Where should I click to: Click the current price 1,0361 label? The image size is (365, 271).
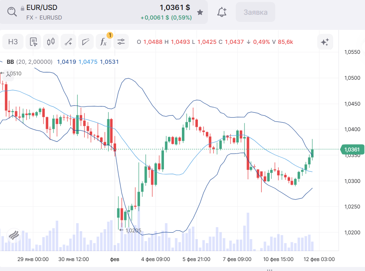pyautogui.click(x=351, y=150)
